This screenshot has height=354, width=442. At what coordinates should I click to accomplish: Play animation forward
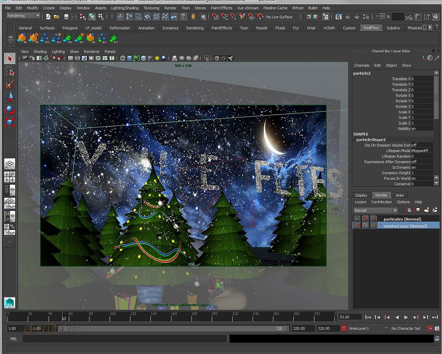406,317
